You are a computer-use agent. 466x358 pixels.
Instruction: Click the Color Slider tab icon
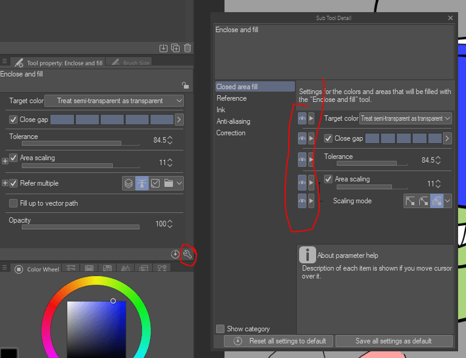click(x=71, y=268)
